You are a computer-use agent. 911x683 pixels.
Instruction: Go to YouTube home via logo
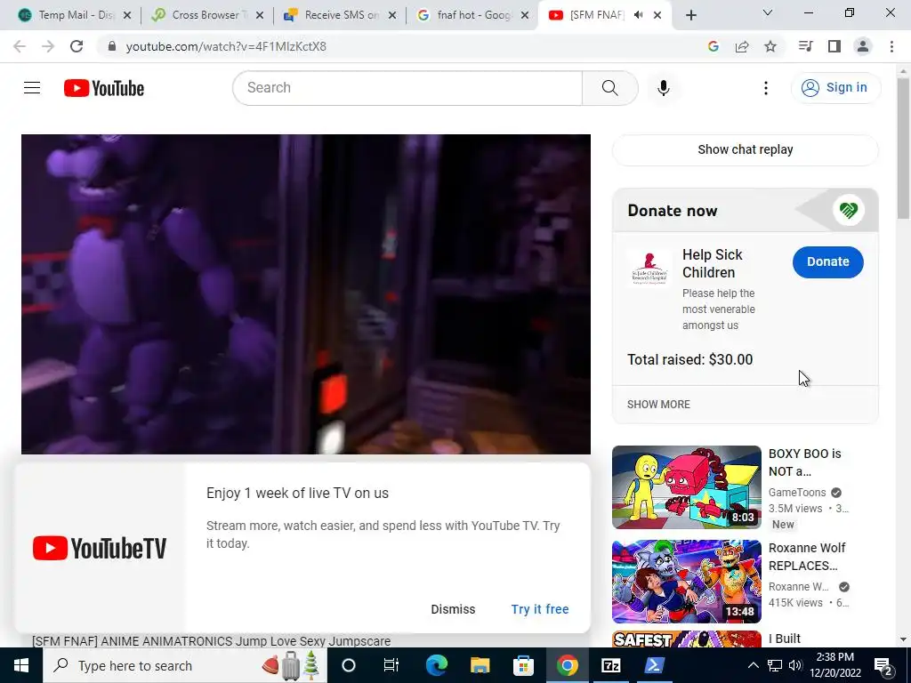point(104,88)
